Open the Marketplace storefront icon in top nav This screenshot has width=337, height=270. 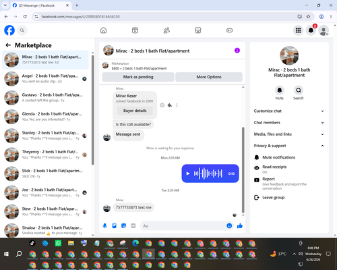[x=198, y=30]
